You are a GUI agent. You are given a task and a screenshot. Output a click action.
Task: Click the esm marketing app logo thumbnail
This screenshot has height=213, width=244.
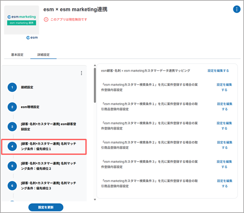click(22, 20)
